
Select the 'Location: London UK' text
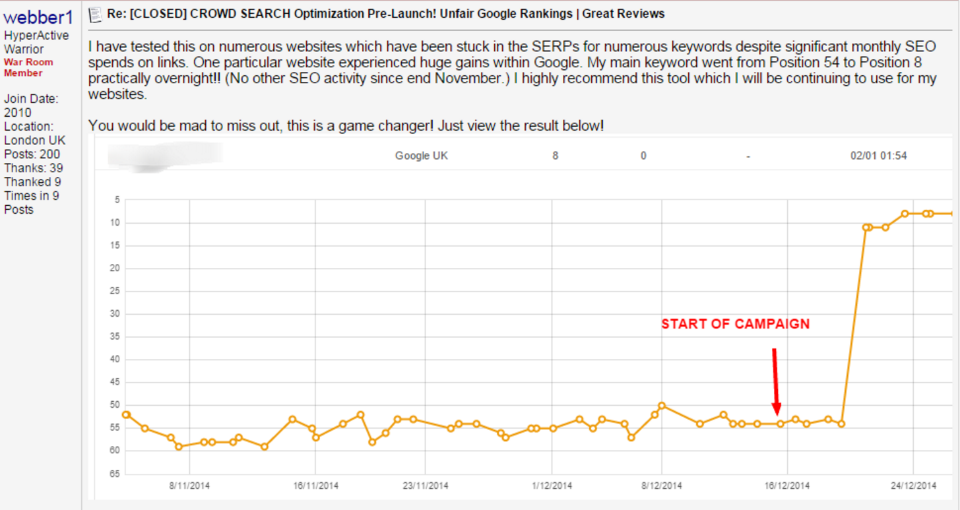click(x=34, y=133)
